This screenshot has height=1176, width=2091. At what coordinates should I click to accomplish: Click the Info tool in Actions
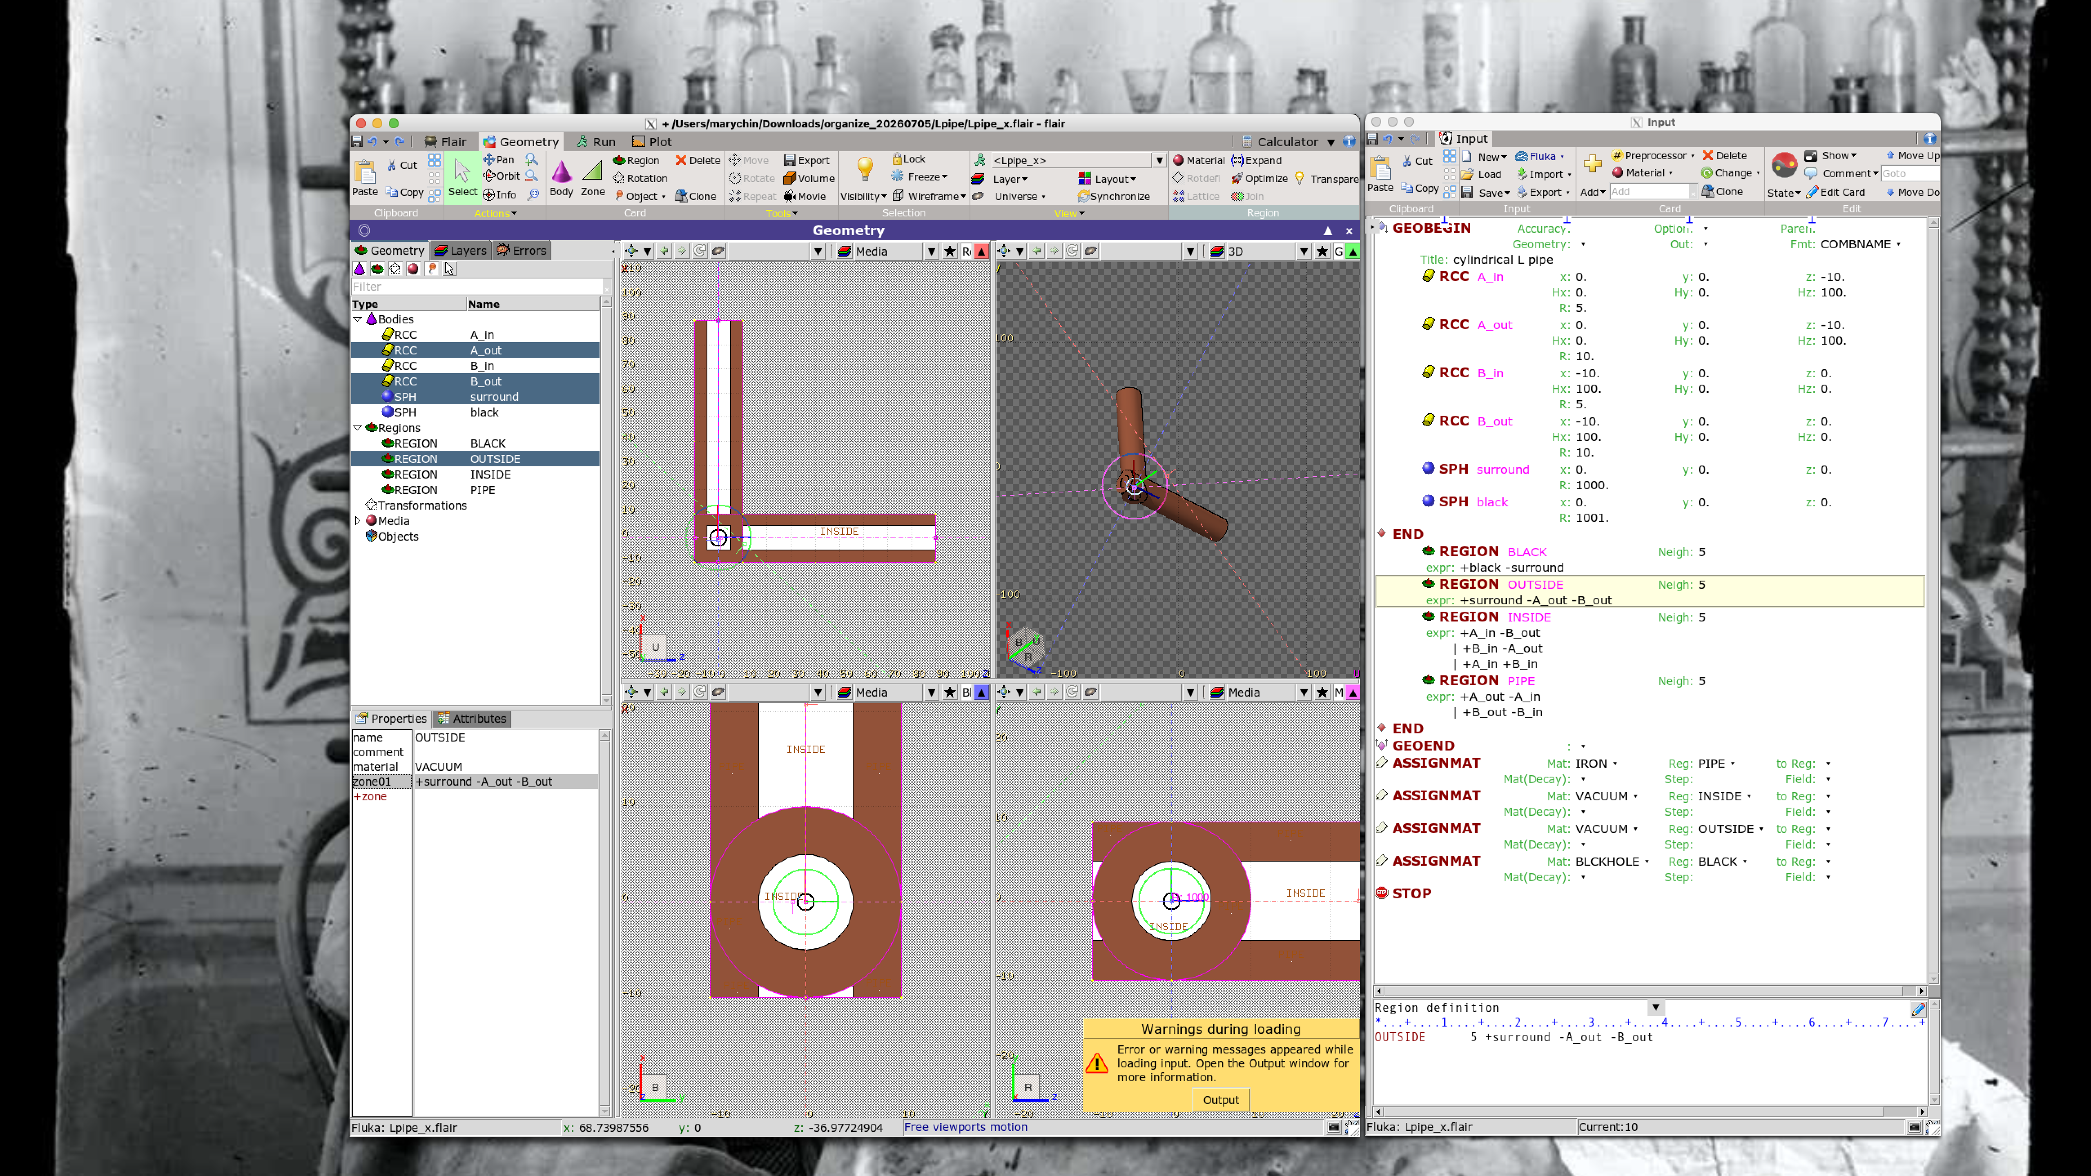pyautogui.click(x=499, y=195)
